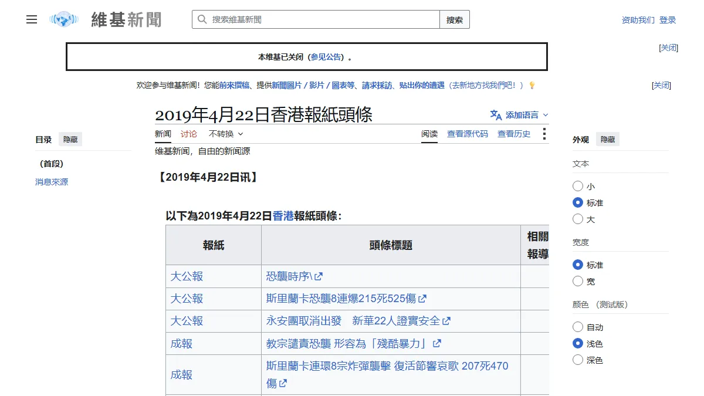Select dark 深色 color mode
The height and width of the screenshot is (396, 704).
point(578,360)
